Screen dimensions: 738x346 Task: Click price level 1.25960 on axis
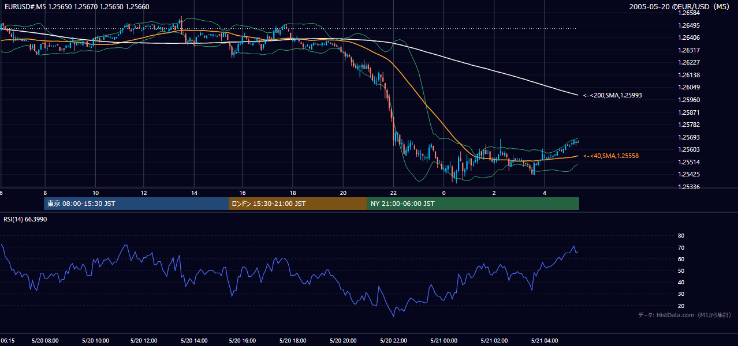[x=689, y=100]
